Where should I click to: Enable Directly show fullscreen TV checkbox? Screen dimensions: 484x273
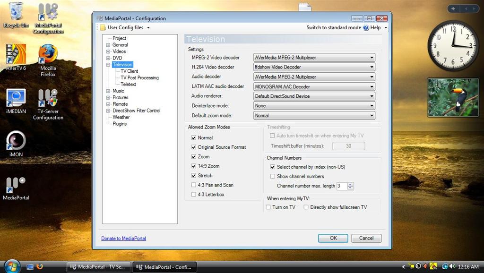point(306,207)
